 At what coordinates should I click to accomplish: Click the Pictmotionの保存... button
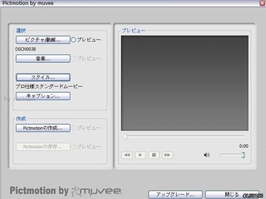point(43,147)
